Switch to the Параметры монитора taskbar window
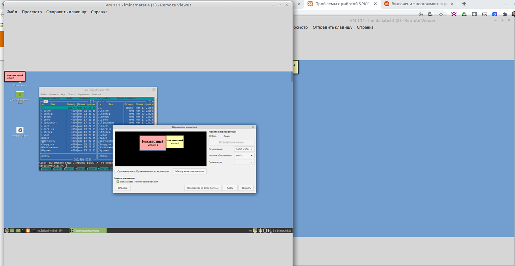The height and width of the screenshot is (266, 515). tap(88, 230)
